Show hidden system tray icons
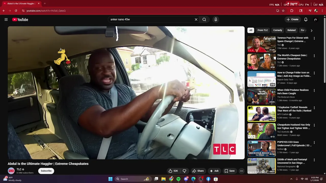 (291, 179)
